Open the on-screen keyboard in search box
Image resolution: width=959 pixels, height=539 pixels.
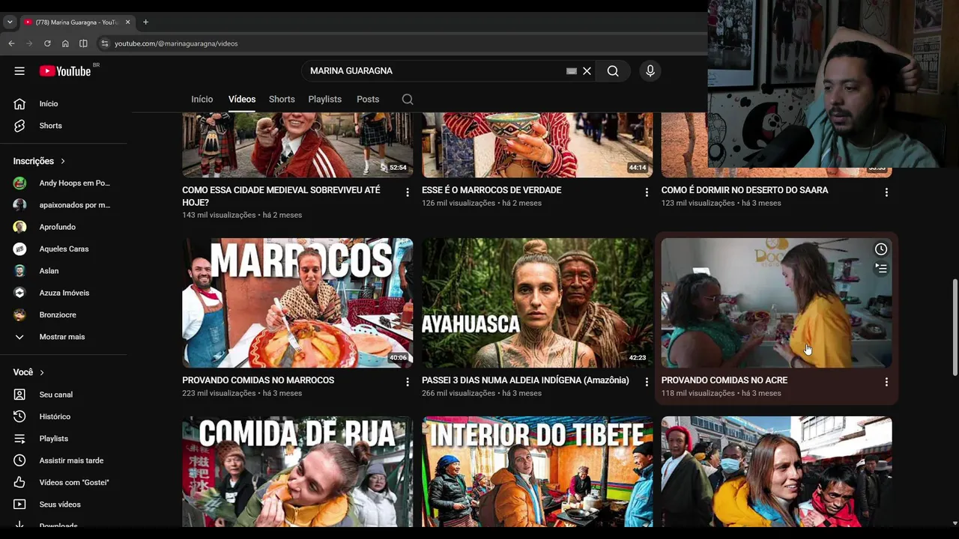click(572, 71)
